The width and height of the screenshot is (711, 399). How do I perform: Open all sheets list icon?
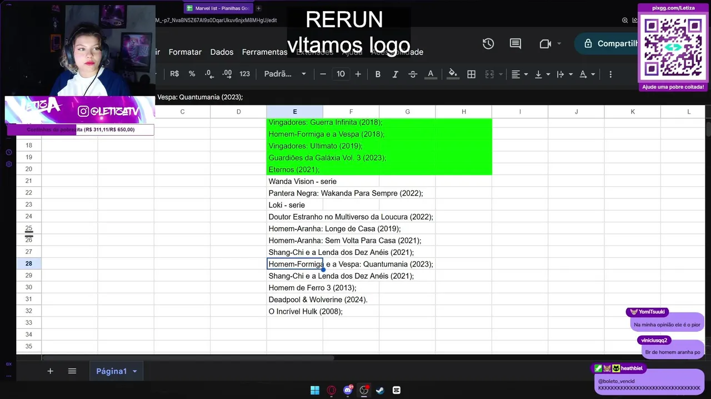point(72,371)
